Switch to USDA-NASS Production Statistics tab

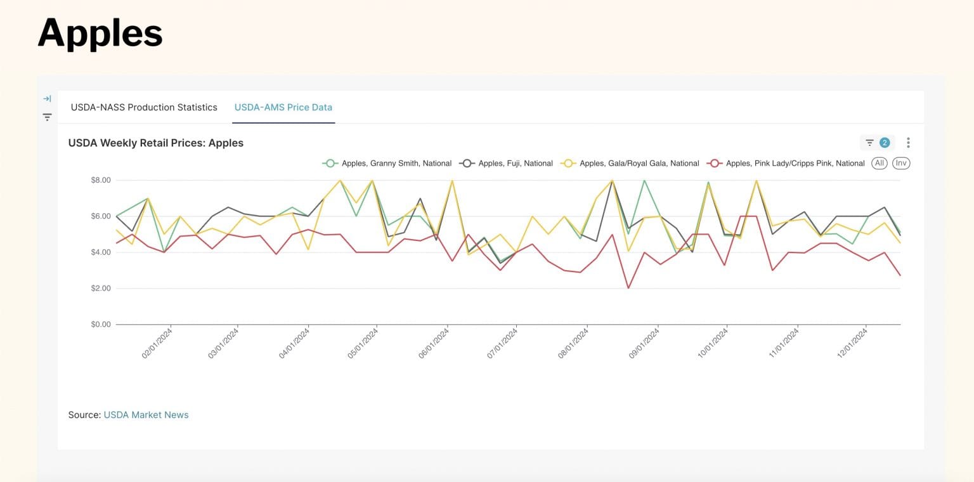(x=144, y=107)
